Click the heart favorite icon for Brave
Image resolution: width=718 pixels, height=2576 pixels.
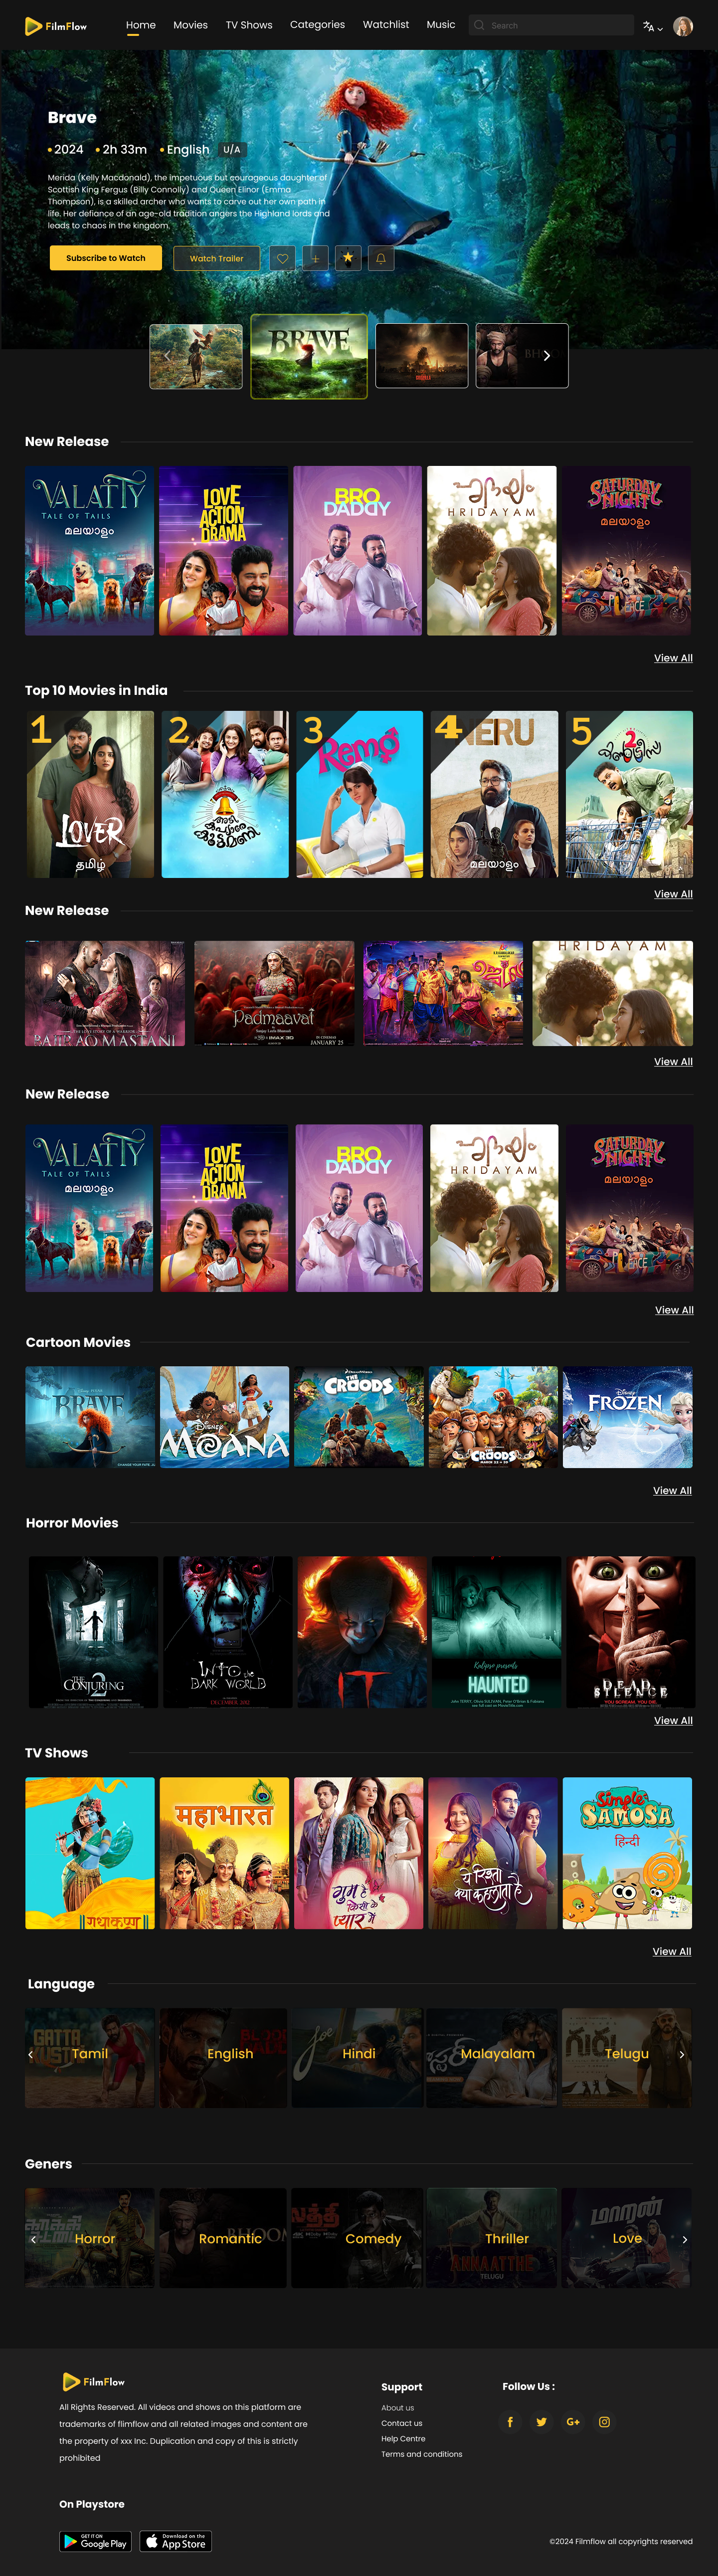pos(282,258)
